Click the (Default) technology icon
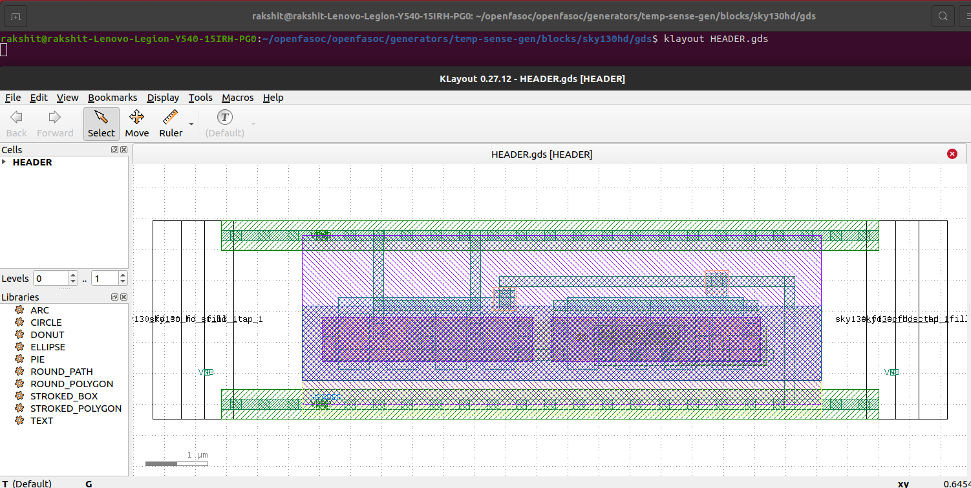Image resolution: width=971 pixels, height=488 pixels. (224, 123)
